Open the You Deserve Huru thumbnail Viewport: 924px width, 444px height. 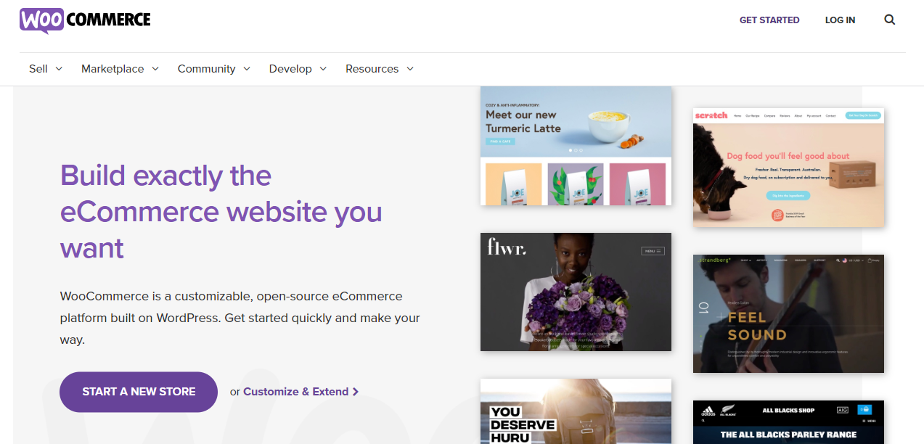coord(576,411)
